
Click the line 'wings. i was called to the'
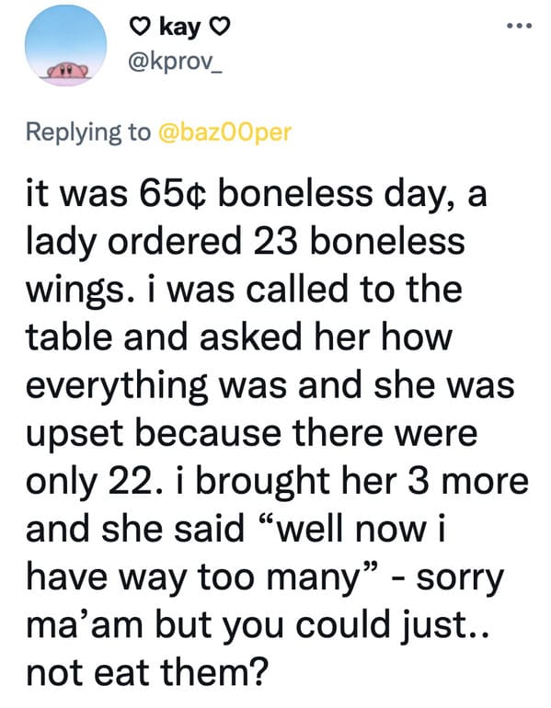[244, 291]
